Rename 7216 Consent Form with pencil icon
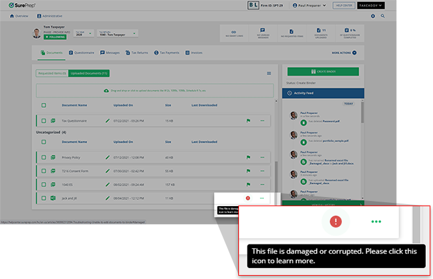This screenshot has height=279, width=433. tap(107, 171)
